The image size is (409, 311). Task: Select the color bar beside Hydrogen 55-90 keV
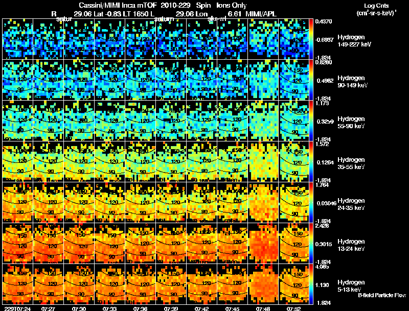tap(311, 121)
